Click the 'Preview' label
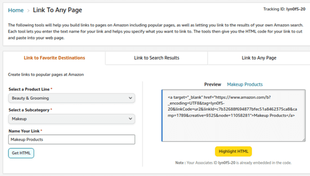Image resolution: width=310 pixels, height=176 pixels. click(213, 84)
